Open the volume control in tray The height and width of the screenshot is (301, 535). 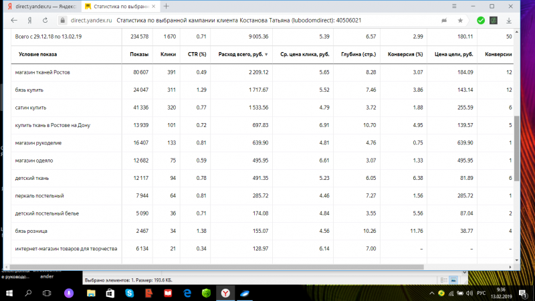(469, 293)
